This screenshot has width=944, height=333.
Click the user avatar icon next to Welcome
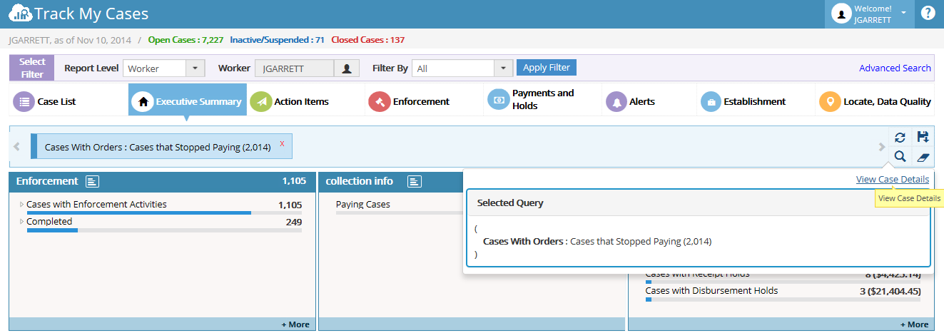(841, 14)
